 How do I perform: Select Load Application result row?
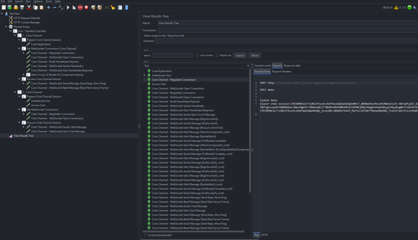162,71
